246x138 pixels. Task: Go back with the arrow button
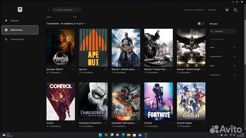coord(49,10)
